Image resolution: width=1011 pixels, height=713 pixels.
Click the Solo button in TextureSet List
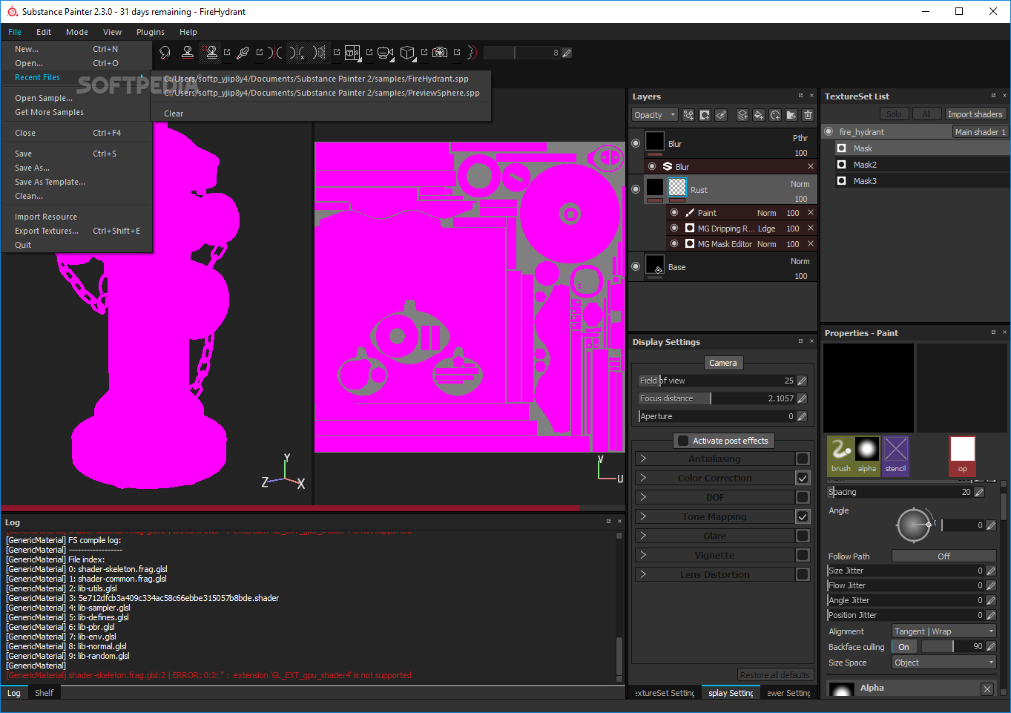[894, 114]
